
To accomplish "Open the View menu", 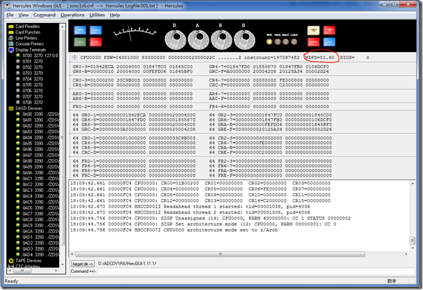I will [24, 15].
